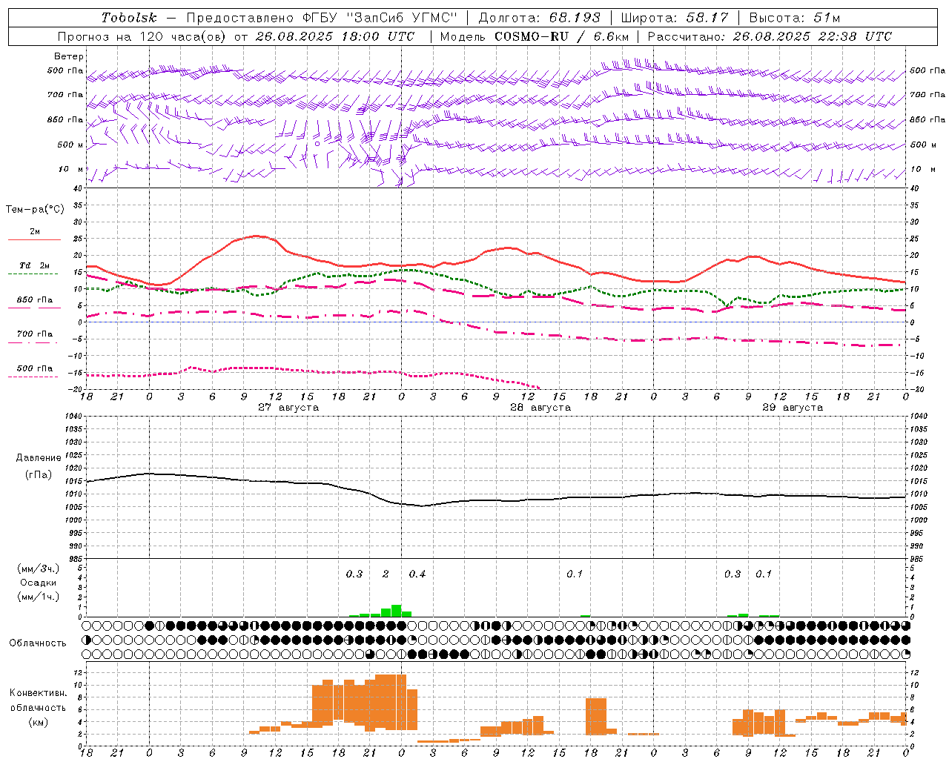Select the Тем-ра(°C) axis label
949x759 pixels.
coord(35,210)
